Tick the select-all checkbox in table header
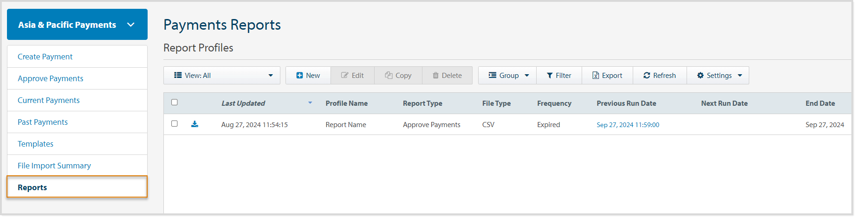Screen dimensions: 856x218 click(x=175, y=103)
